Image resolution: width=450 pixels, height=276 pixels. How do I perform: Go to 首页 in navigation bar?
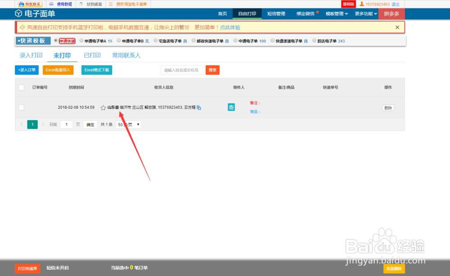click(x=222, y=14)
